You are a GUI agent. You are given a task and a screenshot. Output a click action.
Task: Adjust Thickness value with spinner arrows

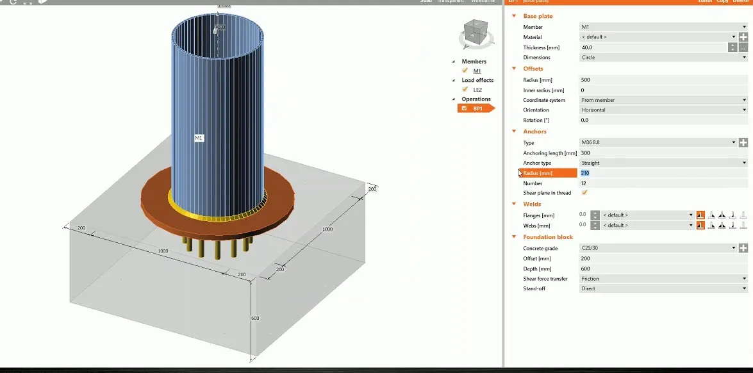click(x=732, y=47)
